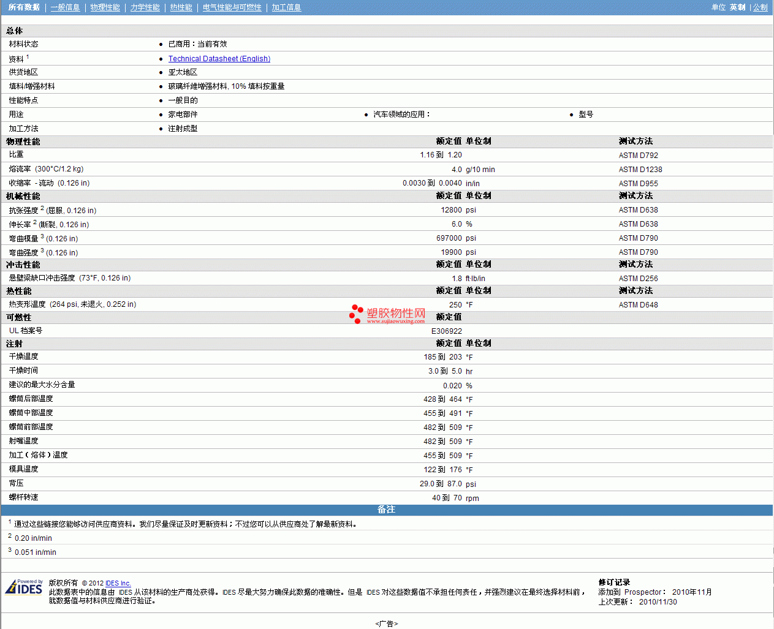Select the 热性能 tab

pyautogui.click(x=181, y=7)
